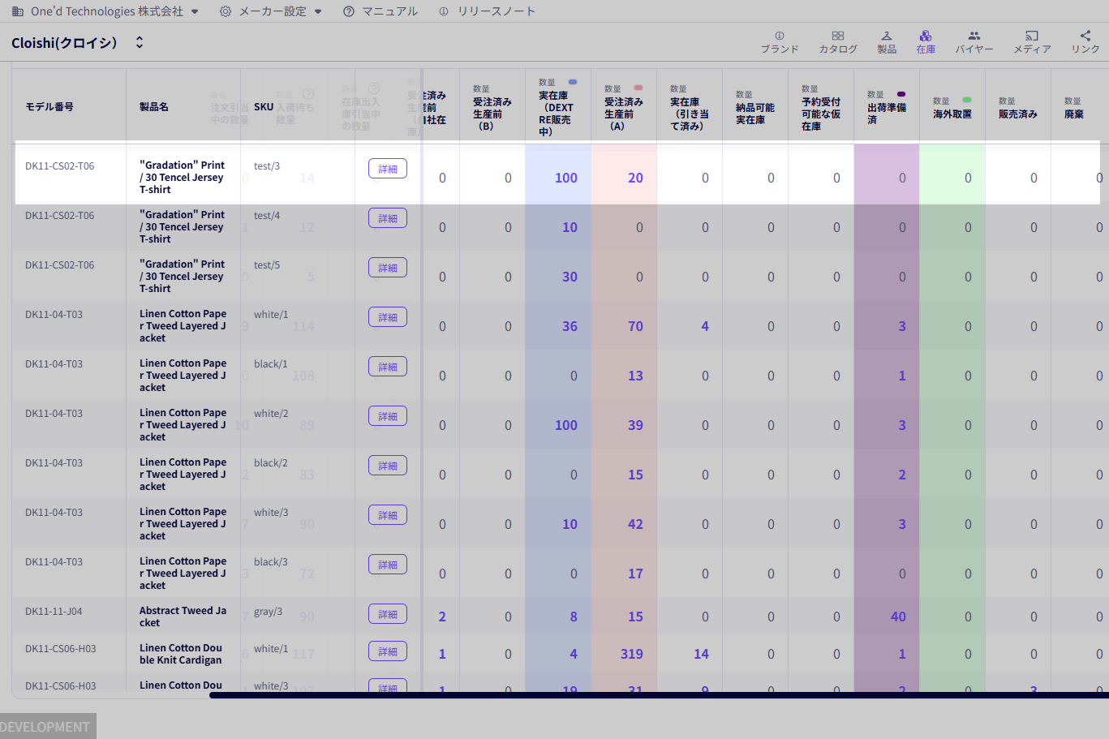Open 詳細 for Abstract Tweed Jacket gray/3
The image size is (1109, 739).
[x=388, y=614]
